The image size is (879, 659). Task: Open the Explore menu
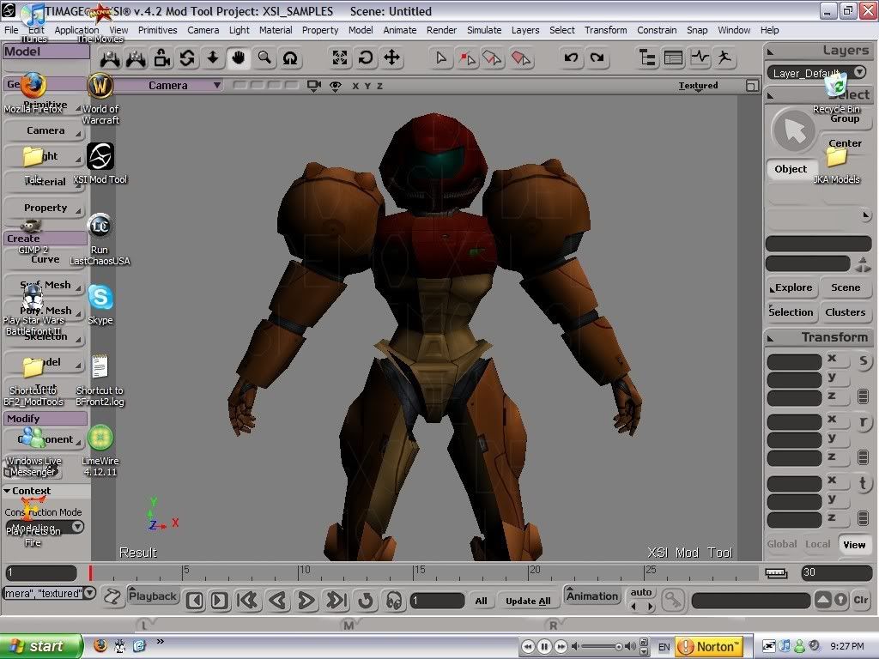(791, 287)
